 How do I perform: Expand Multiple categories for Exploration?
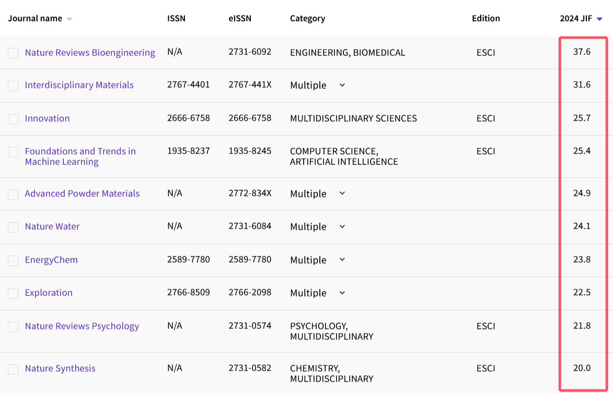(342, 293)
